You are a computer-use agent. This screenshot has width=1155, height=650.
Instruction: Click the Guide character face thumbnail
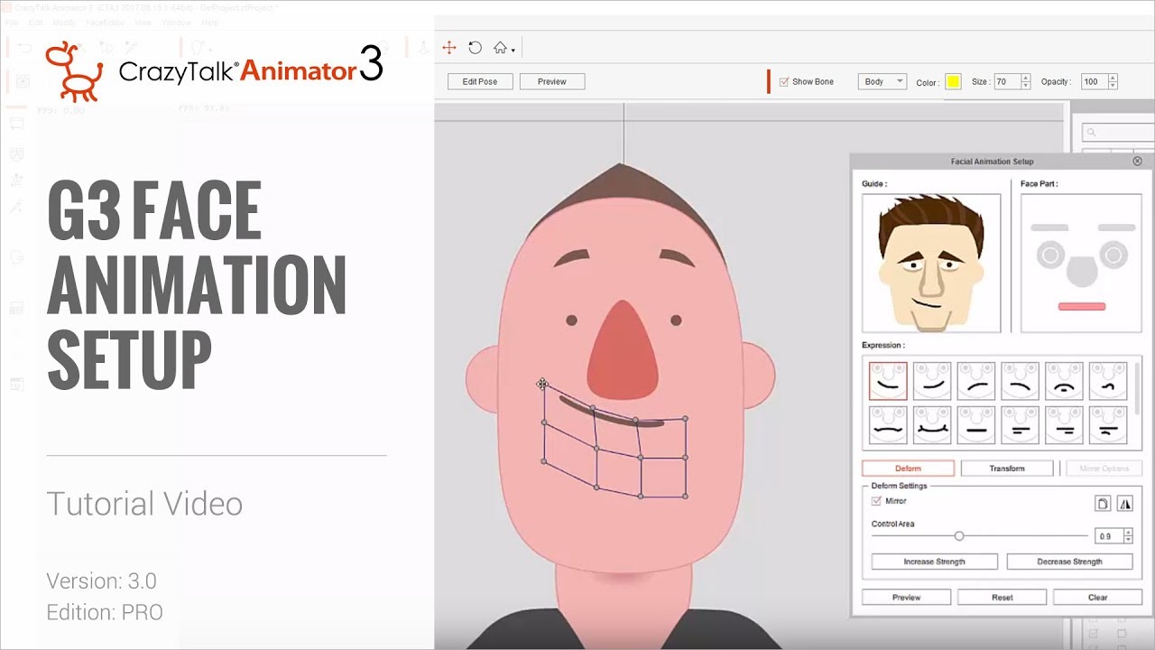tap(931, 263)
